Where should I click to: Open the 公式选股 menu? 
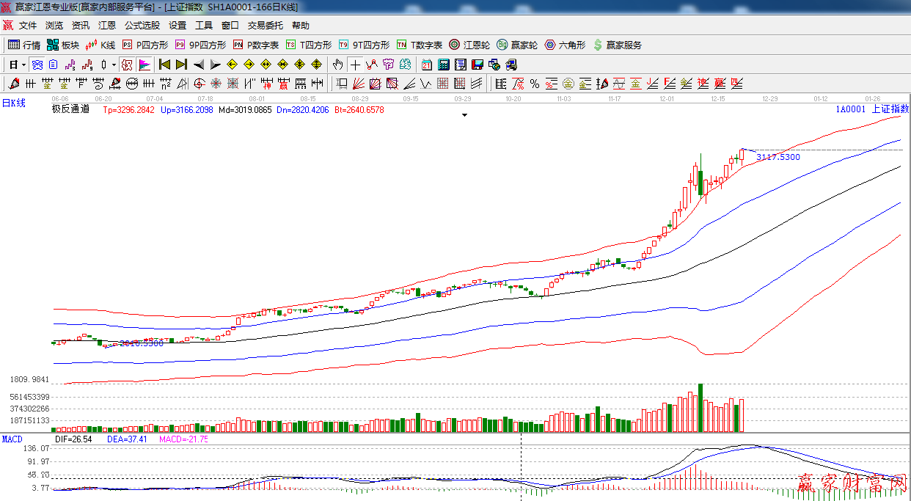[142, 26]
